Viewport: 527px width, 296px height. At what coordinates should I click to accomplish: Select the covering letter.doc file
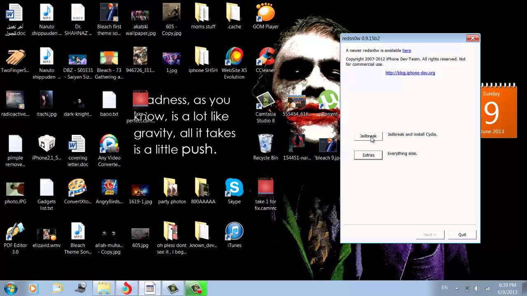pos(77,150)
